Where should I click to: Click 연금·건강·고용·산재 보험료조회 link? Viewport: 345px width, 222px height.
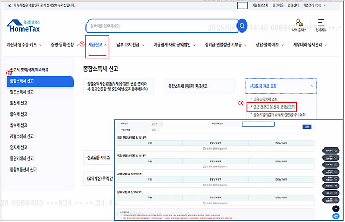pyautogui.click(x=274, y=107)
